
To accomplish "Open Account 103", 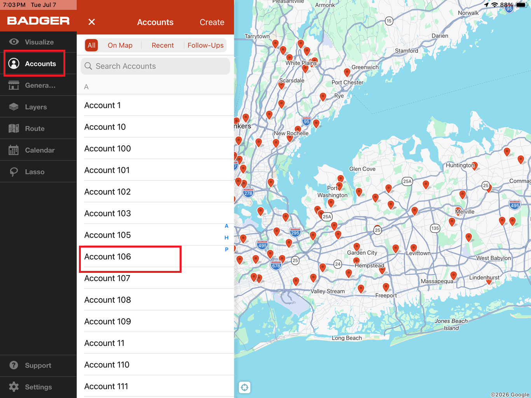I will pyautogui.click(x=155, y=213).
